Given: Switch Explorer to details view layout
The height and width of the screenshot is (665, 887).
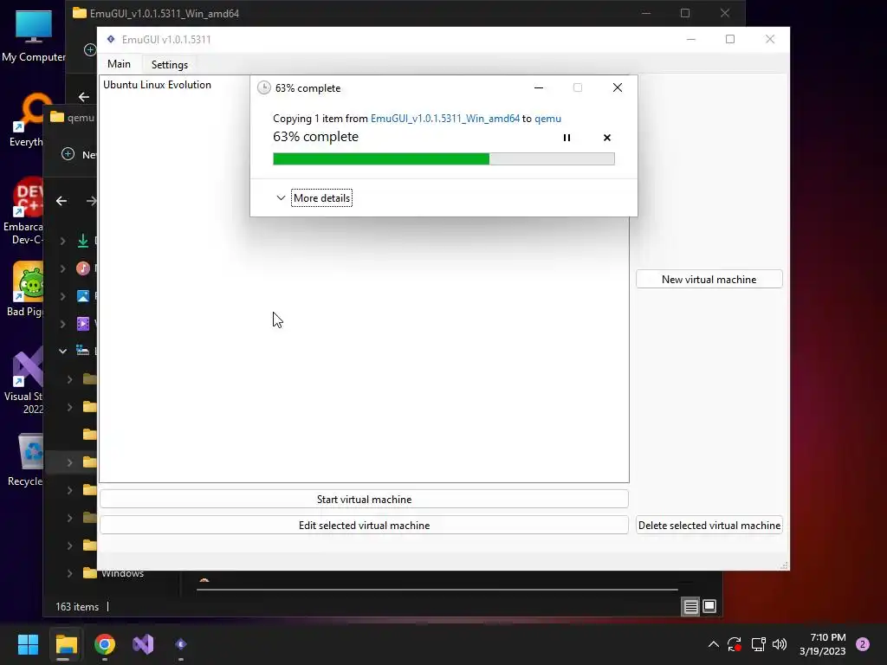Looking at the screenshot, I should click(x=690, y=607).
